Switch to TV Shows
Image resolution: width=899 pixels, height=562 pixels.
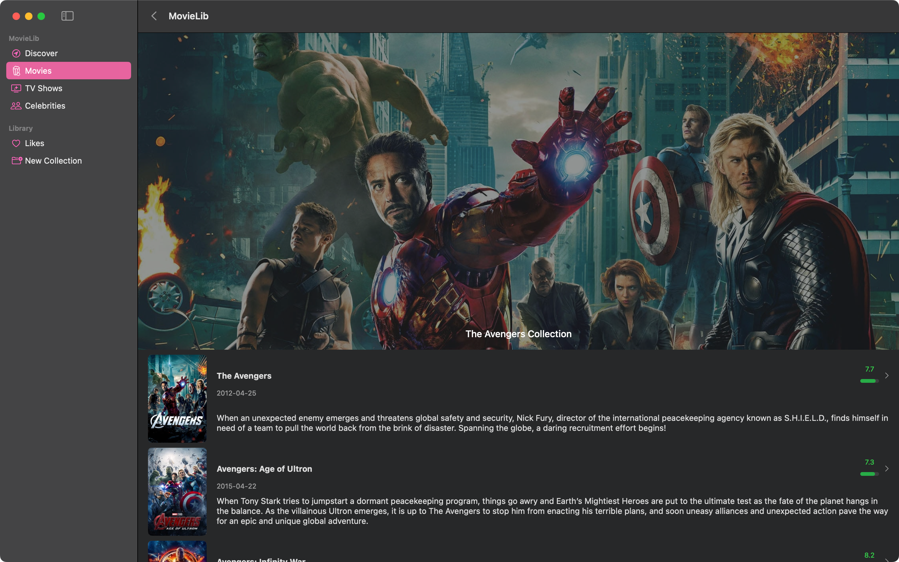click(x=69, y=88)
